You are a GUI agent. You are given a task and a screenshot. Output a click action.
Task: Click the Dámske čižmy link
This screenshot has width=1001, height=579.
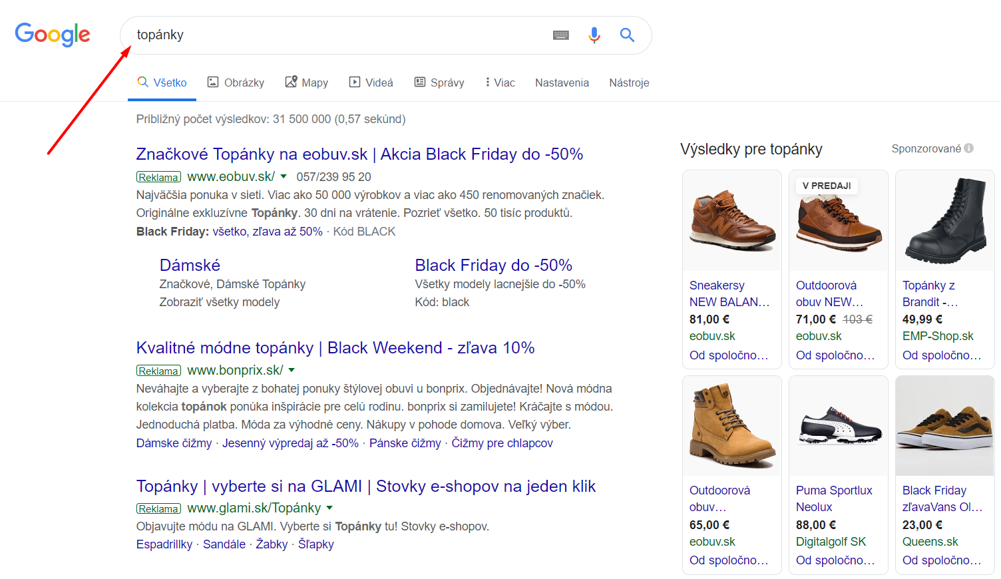click(x=174, y=443)
